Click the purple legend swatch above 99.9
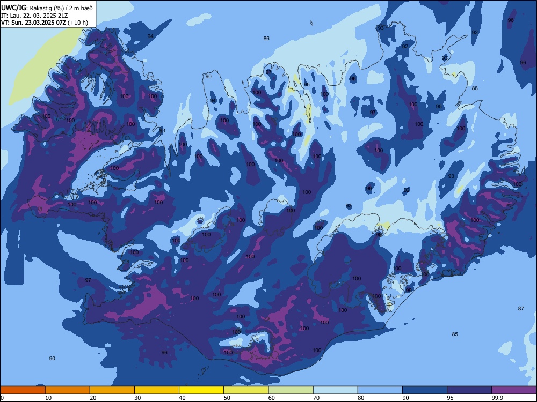537x402 pixels. [514, 390]
